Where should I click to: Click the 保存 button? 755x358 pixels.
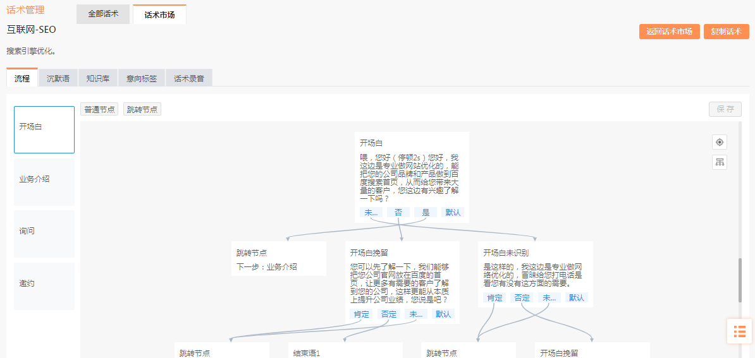click(x=725, y=109)
